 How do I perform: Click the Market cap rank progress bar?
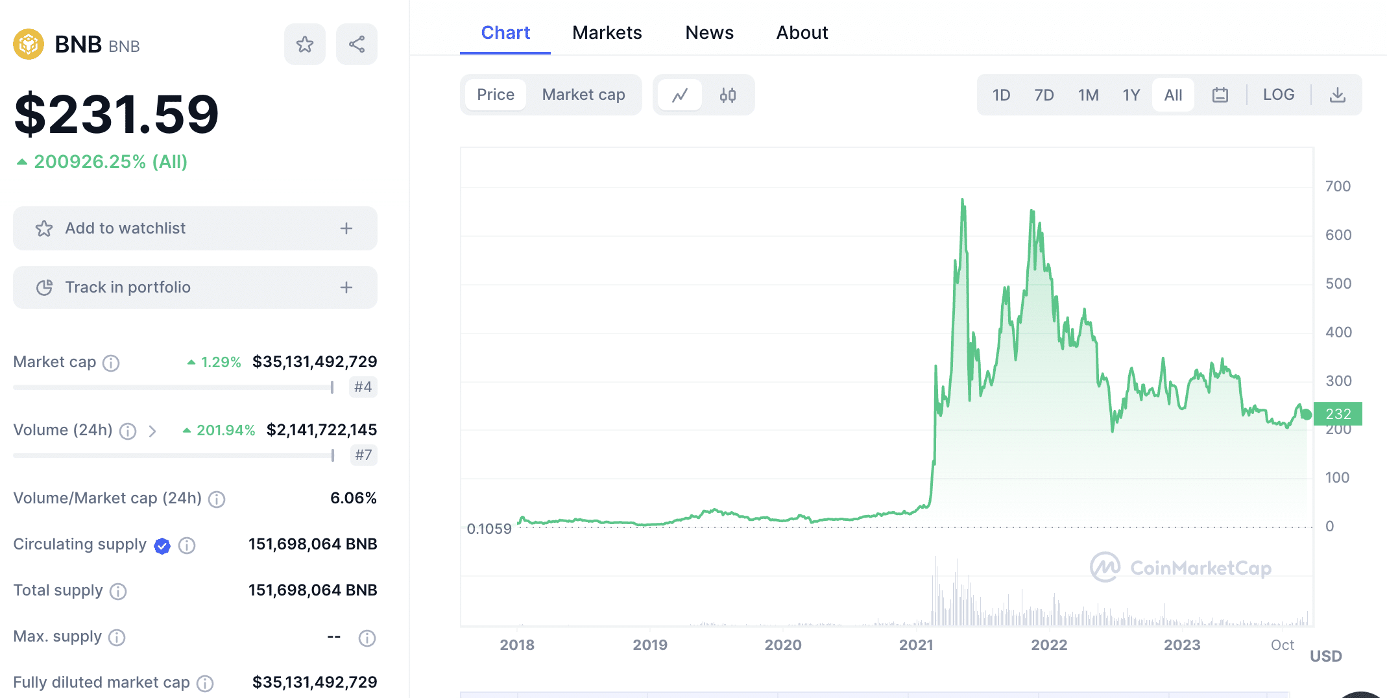(173, 387)
